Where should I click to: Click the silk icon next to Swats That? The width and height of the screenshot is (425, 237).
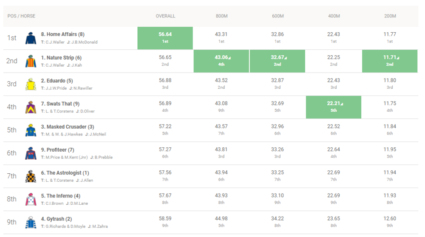(x=31, y=107)
